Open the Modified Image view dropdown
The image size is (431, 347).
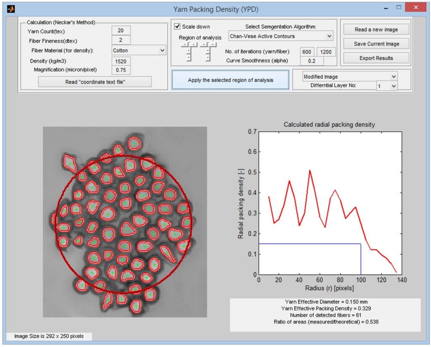tap(350, 77)
